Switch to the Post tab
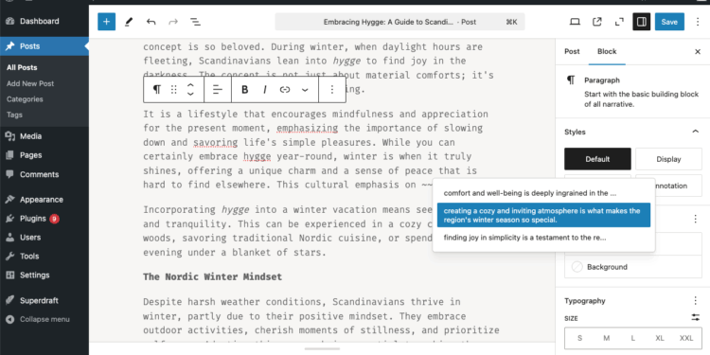Screen dimensions: 710x355 click(x=572, y=52)
